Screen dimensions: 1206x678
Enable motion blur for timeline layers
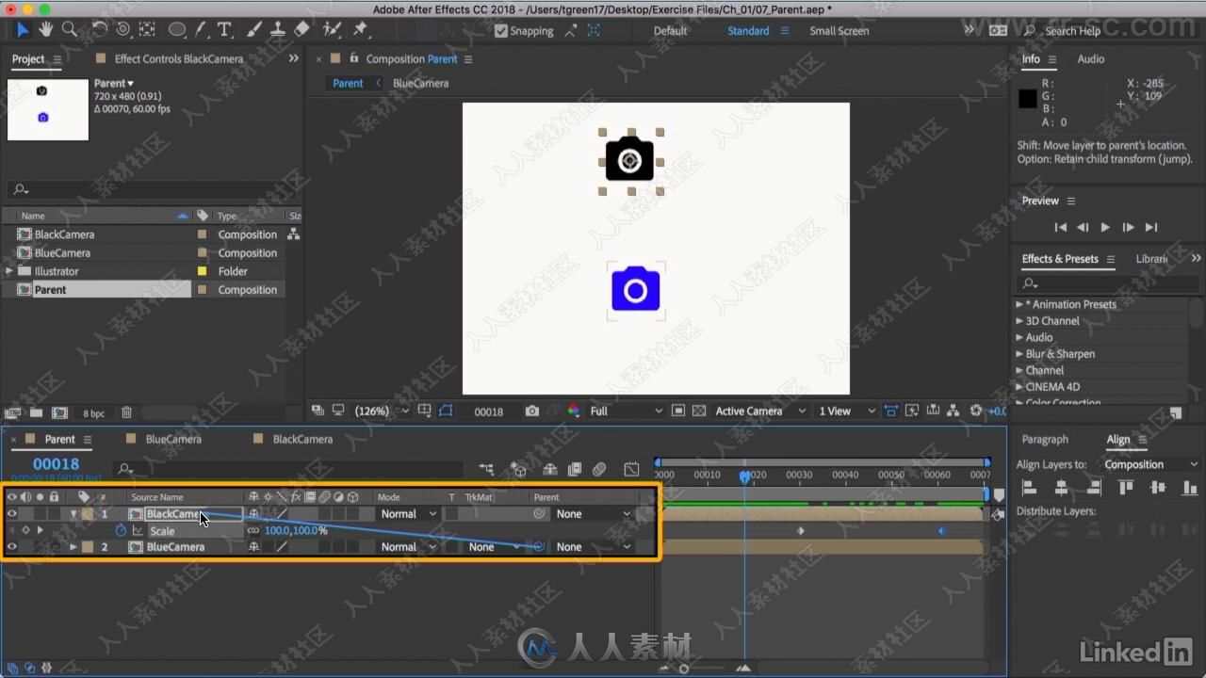[599, 469]
